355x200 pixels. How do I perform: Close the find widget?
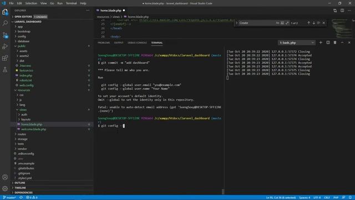pyautogui.click(x=324, y=23)
